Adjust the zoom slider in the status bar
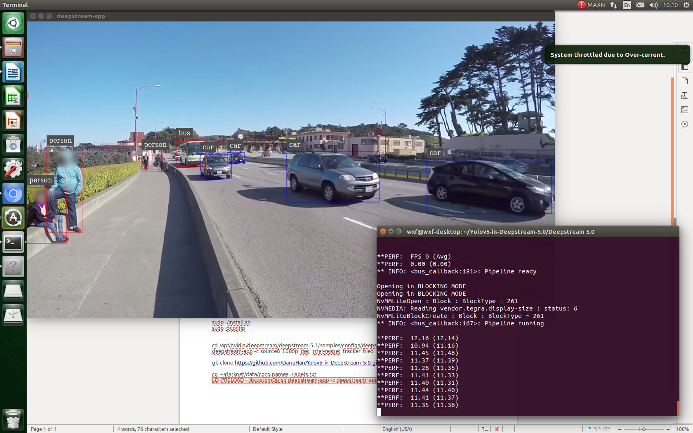Viewport: 693px width, 433px height. tap(644, 429)
